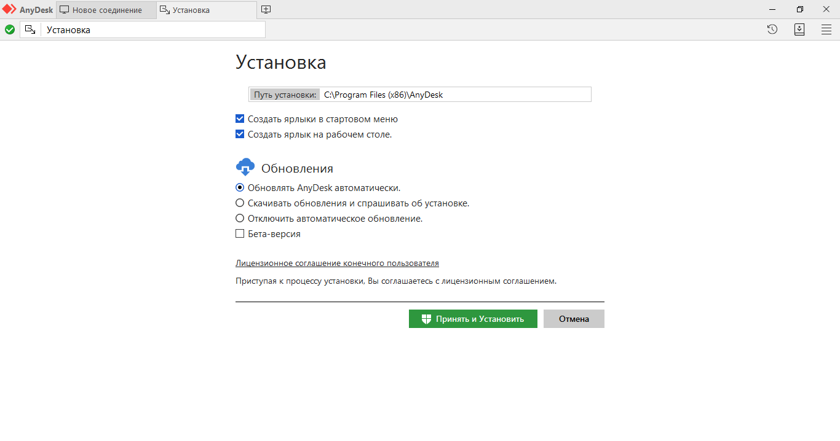Switch to the Установка tab
This screenshot has height=441, width=840.
point(206,10)
